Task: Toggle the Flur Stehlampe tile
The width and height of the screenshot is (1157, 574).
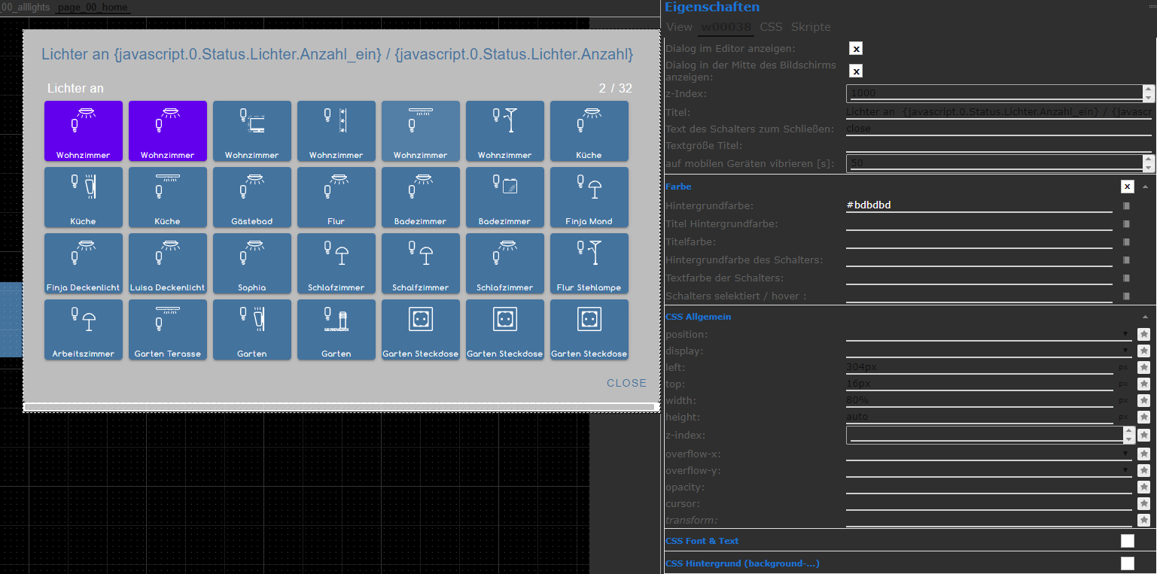Action: coord(589,263)
